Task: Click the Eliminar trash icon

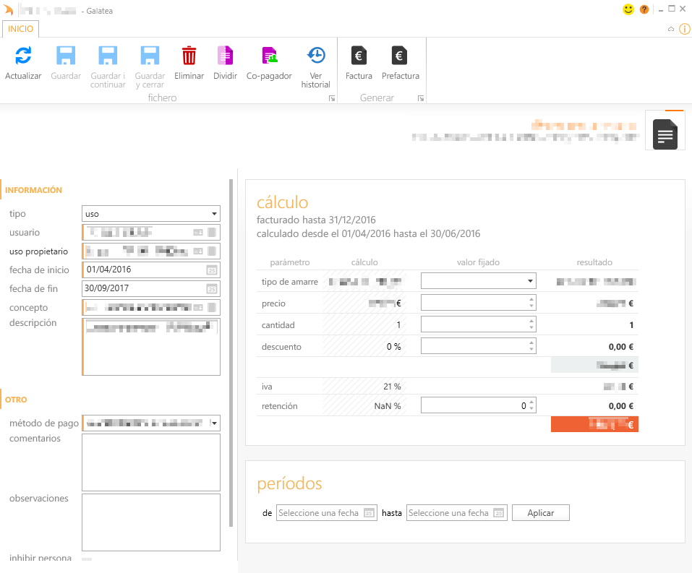Action: [189, 56]
